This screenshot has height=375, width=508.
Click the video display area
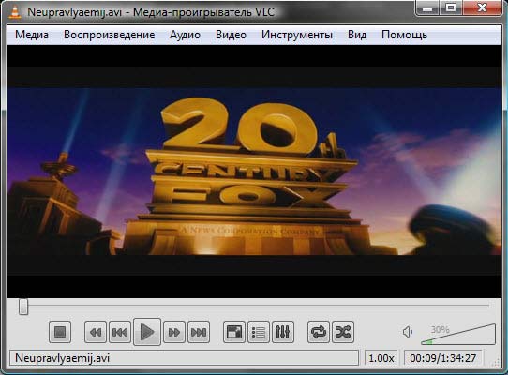coord(254,172)
